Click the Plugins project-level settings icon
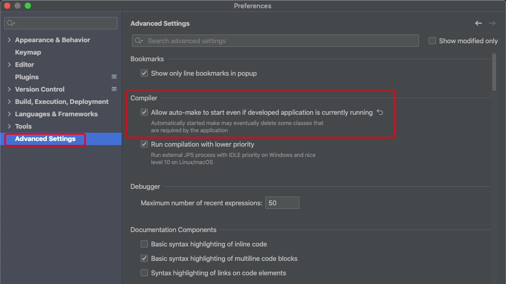Image resolution: width=506 pixels, height=284 pixels. point(114,77)
